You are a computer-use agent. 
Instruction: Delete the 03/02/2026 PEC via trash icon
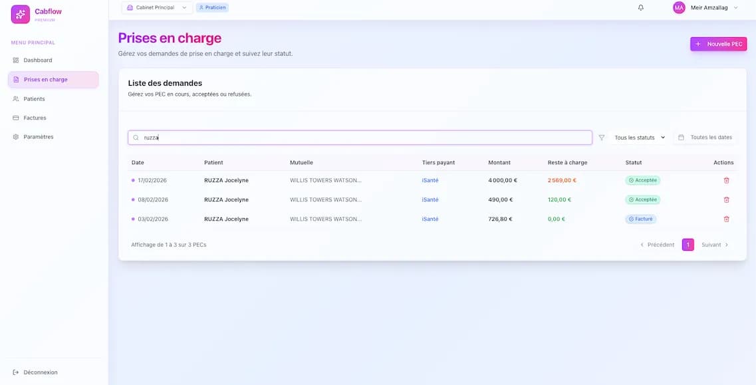(726, 219)
